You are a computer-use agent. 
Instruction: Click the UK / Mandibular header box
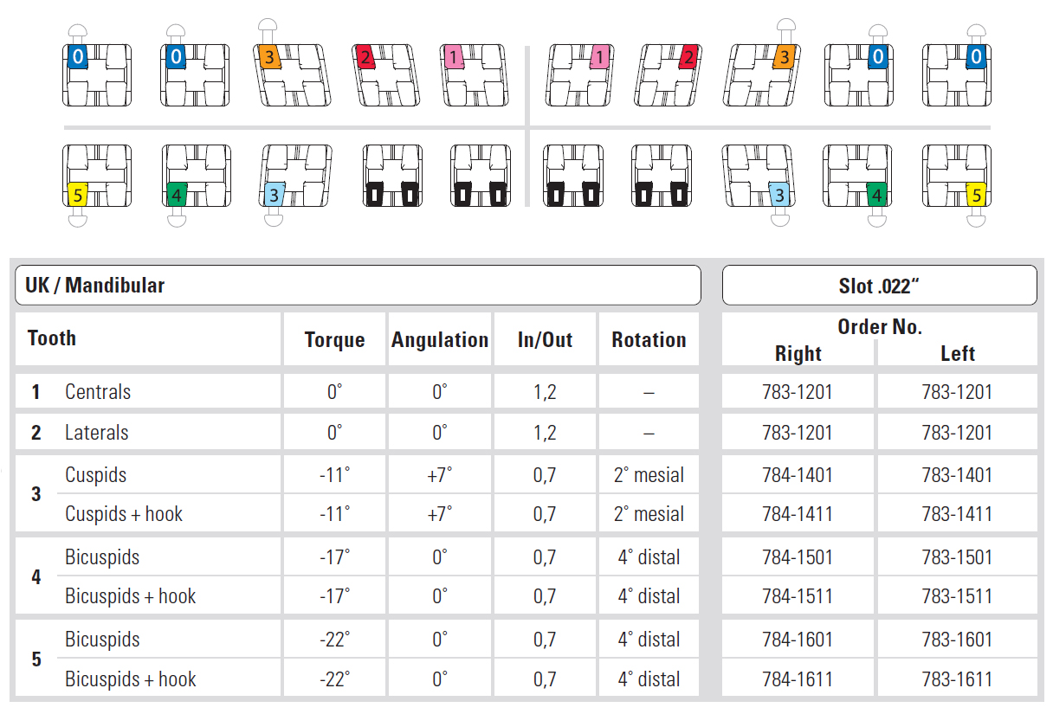pos(357,286)
